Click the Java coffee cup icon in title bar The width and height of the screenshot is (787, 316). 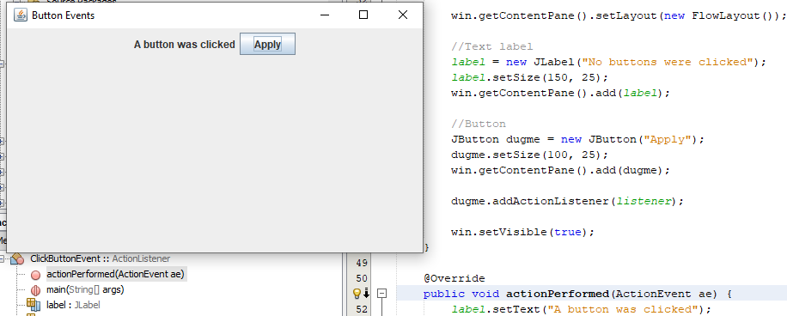point(20,15)
